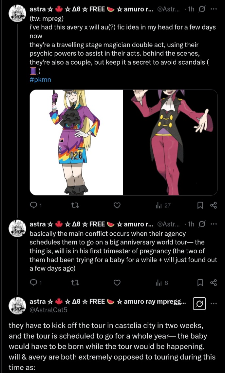Repost the first post with magician images

pos(75,205)
